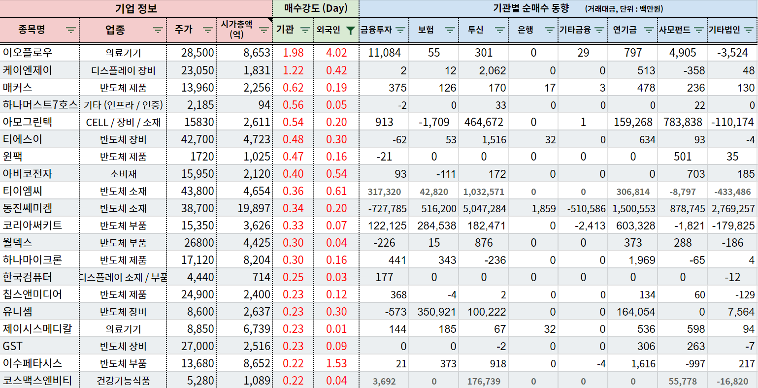The width and height of the screenshot is (758, 388).
Task: Open the 기타금융 column filter dropdown
Action: [x=599, y=31]
